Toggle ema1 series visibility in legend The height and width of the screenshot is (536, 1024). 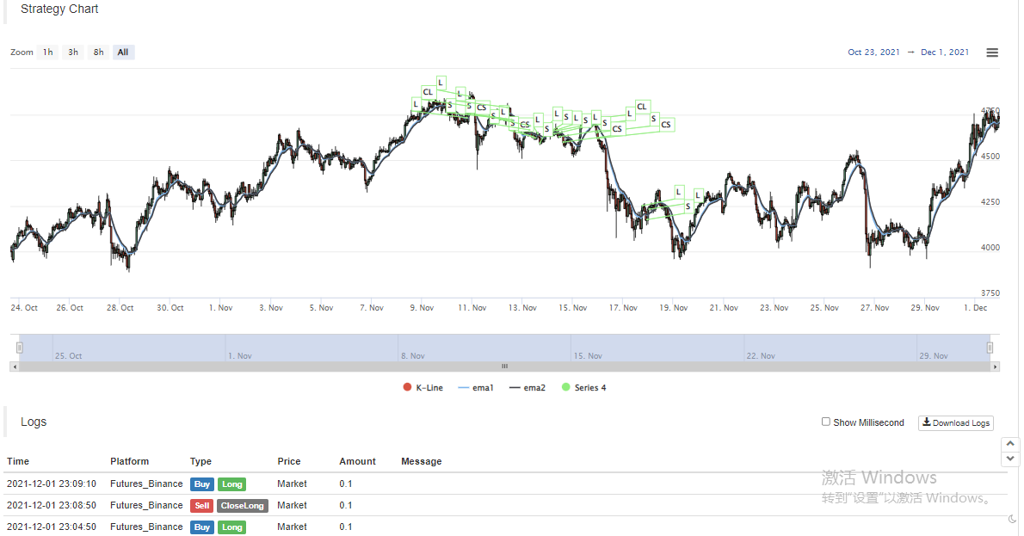477,388
